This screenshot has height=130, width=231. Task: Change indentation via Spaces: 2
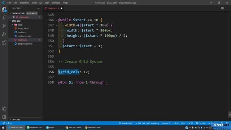click(x=166, y=123)
